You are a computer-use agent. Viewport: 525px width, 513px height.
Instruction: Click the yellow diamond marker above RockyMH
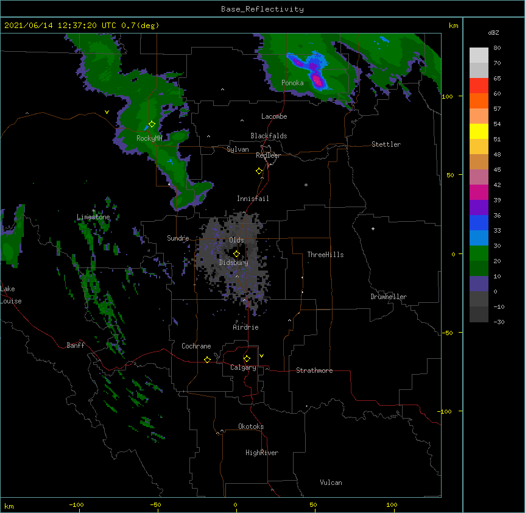[x=152, y=124]
